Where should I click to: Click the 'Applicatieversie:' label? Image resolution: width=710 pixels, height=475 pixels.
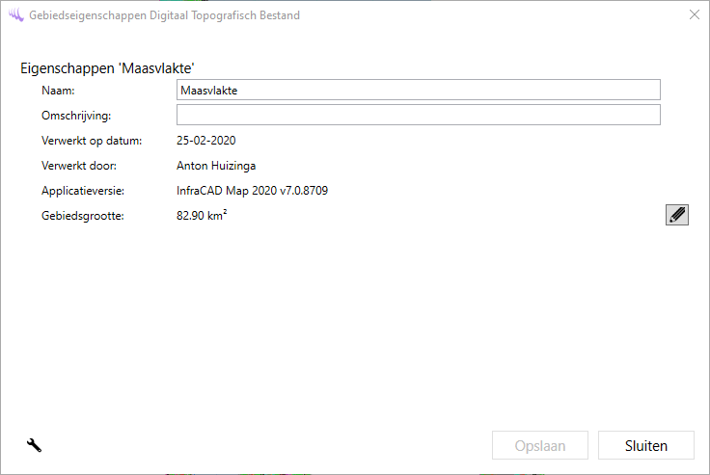(83, 191)
